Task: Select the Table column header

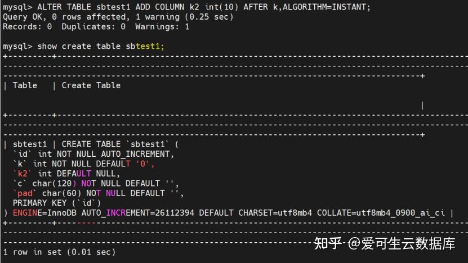Action: click(x=25, y=85)
